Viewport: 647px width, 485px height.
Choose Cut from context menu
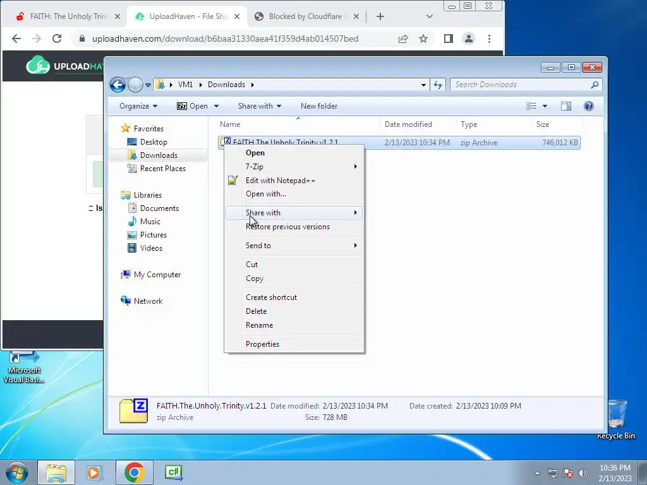point(294,265)
